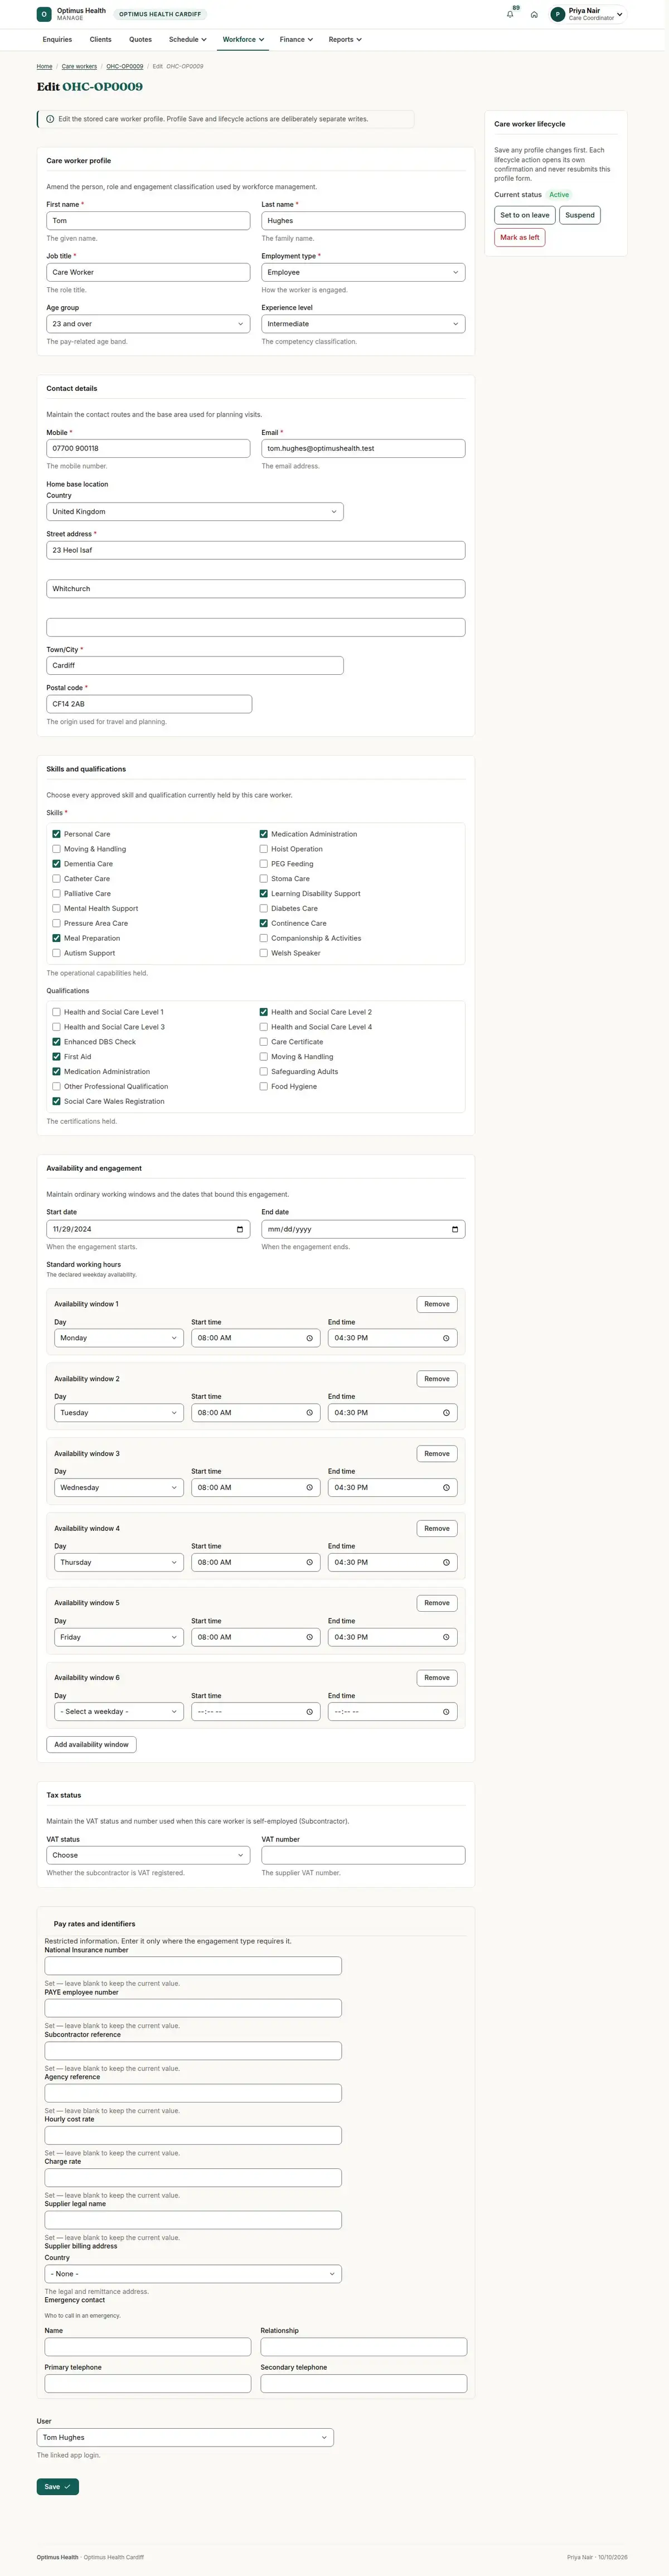Click the Suspend lifecycle button
The height and width of the screenshot is (2576, 669).
tap(580, 215)
